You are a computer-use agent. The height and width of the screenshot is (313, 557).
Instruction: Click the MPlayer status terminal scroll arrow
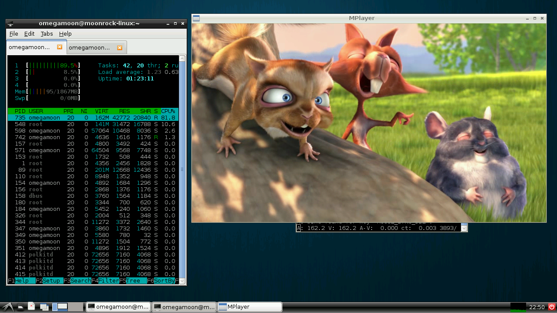coord(464,228)
